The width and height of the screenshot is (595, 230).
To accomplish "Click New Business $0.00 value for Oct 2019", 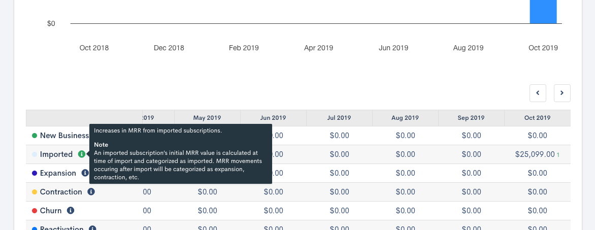I will [537, 136].
